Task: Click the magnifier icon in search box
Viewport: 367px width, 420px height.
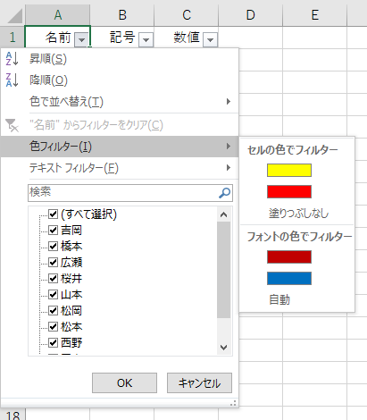Action: click(224, 193)
